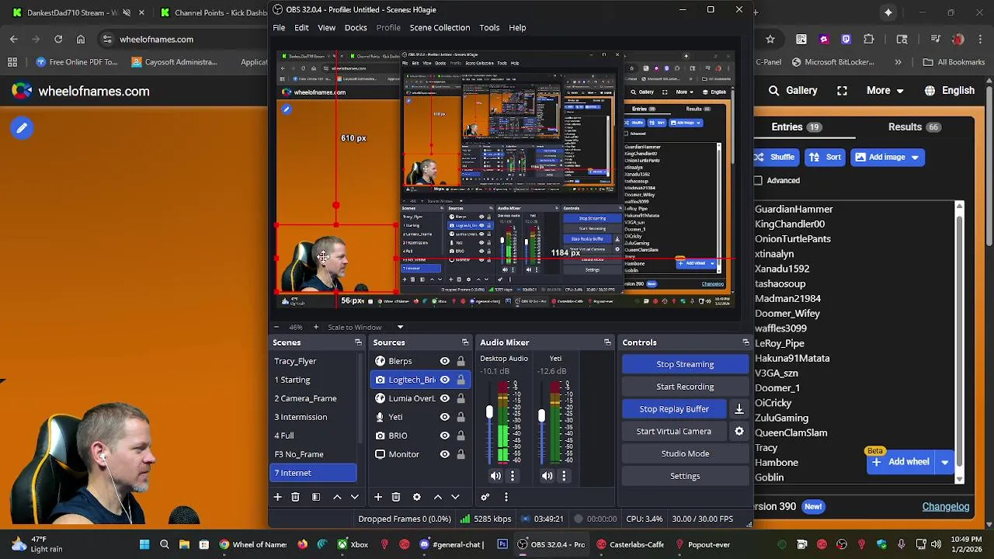Screen dimensions: 994x559
Task: Open the OBS File menu
Action: click(279, 28)
